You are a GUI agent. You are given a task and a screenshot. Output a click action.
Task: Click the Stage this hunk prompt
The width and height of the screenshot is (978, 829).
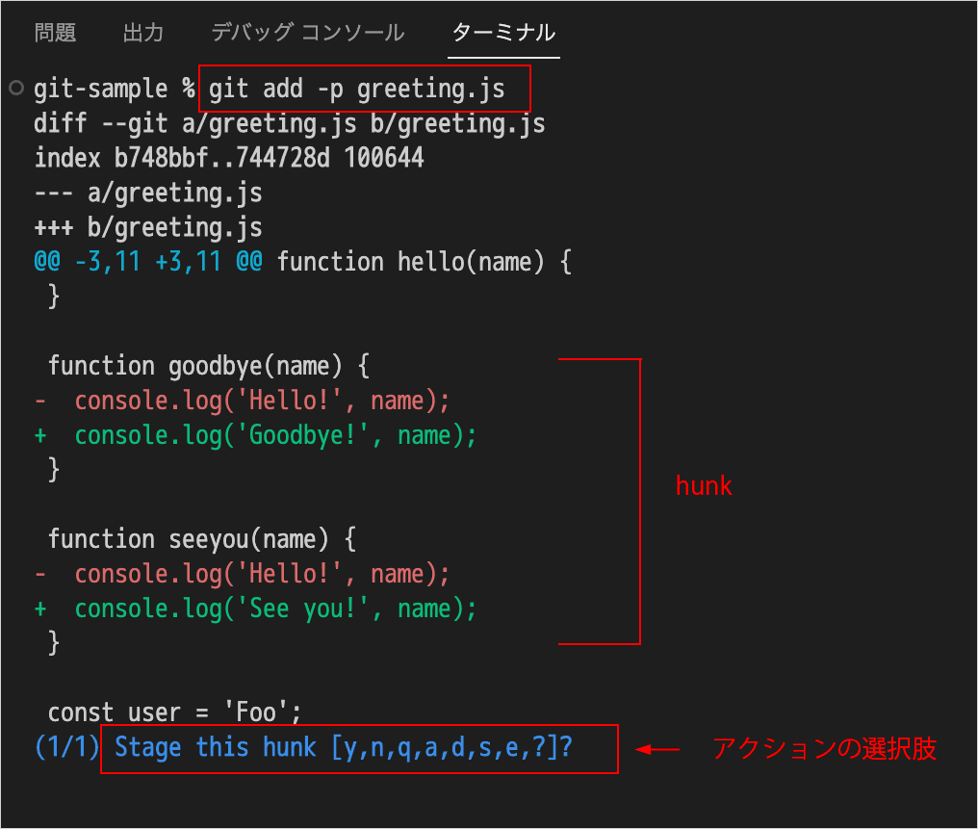coord(344,748)
